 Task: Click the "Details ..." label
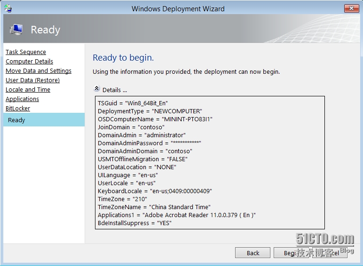pos(115,90)
